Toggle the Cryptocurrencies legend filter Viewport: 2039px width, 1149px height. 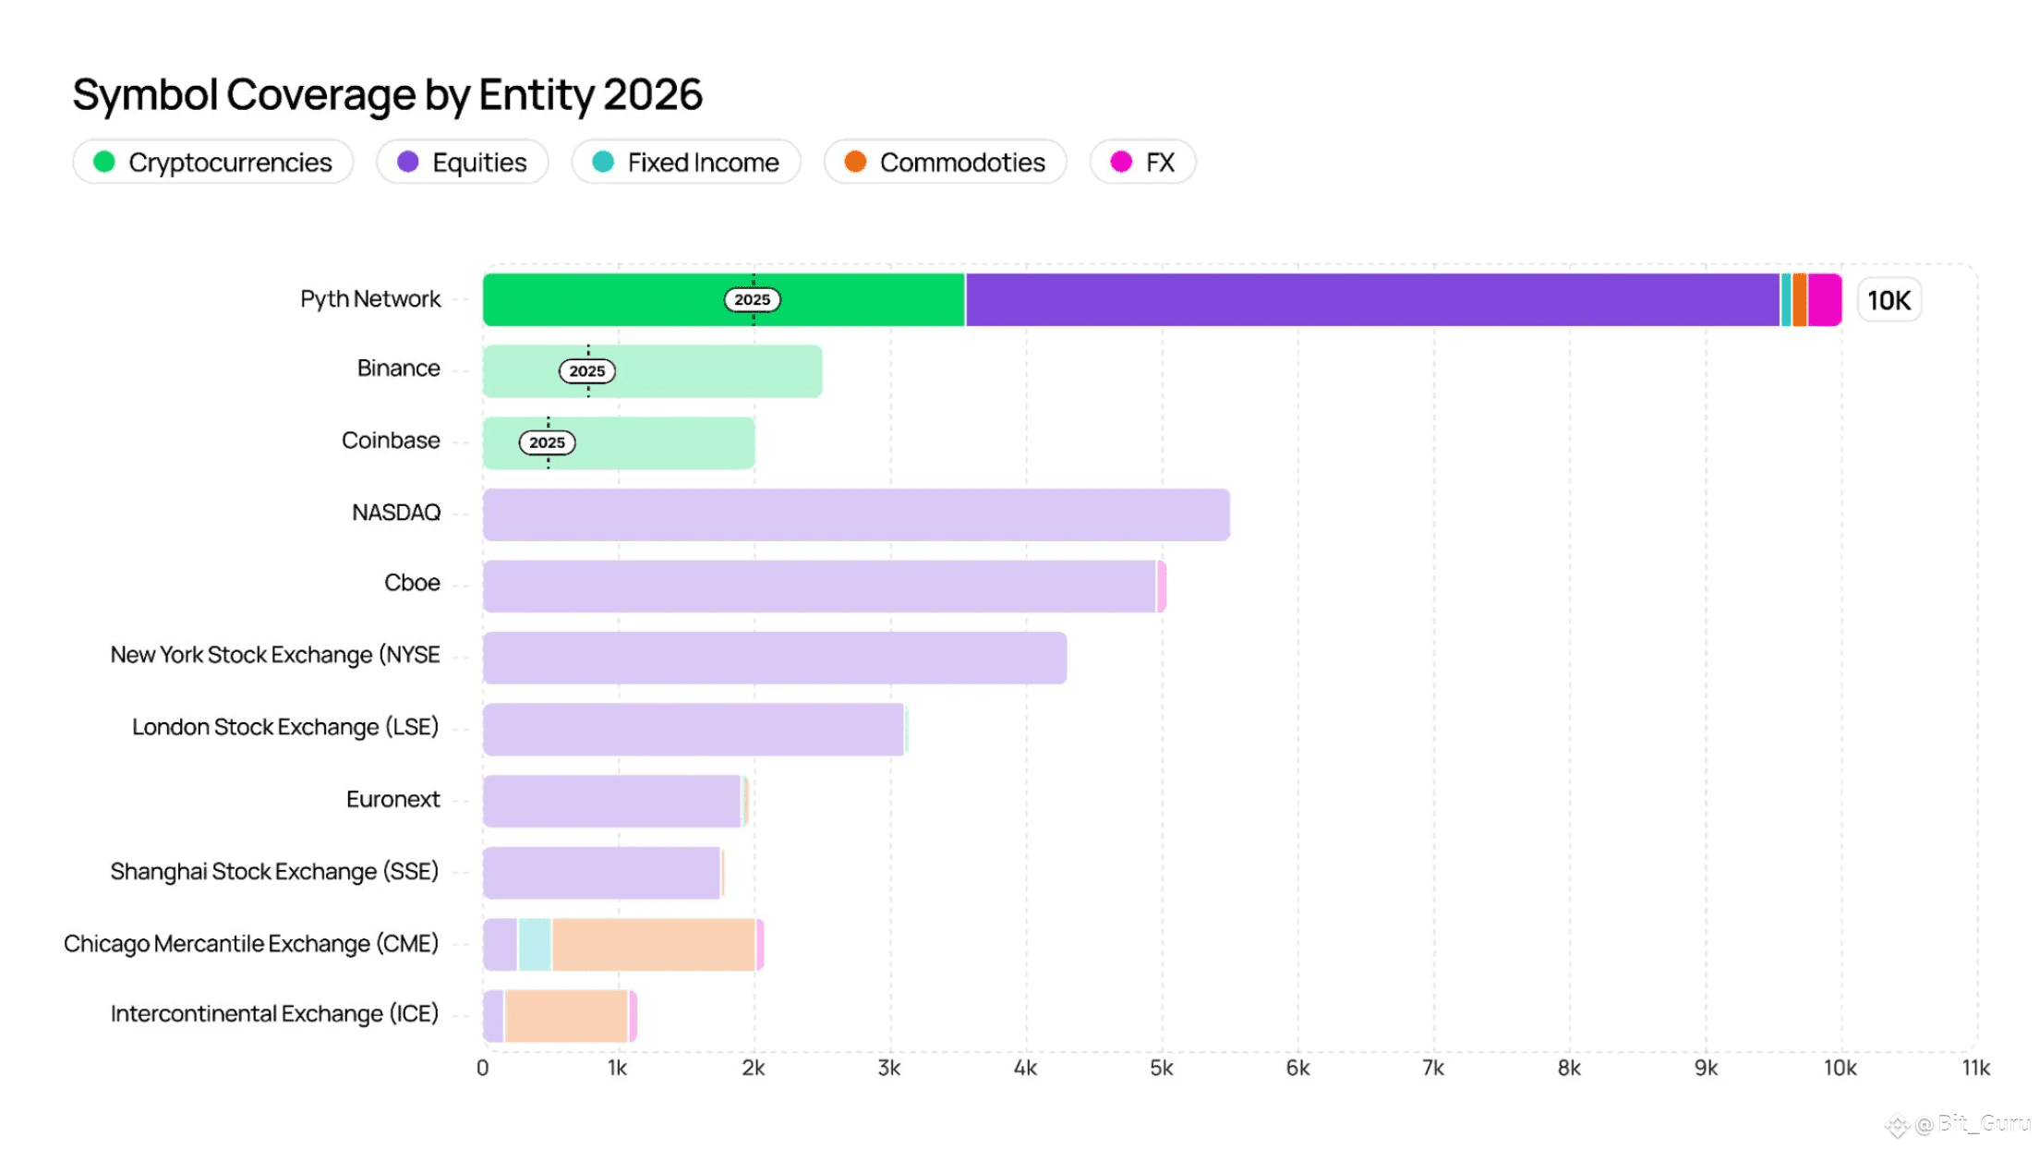click(213, 163)
